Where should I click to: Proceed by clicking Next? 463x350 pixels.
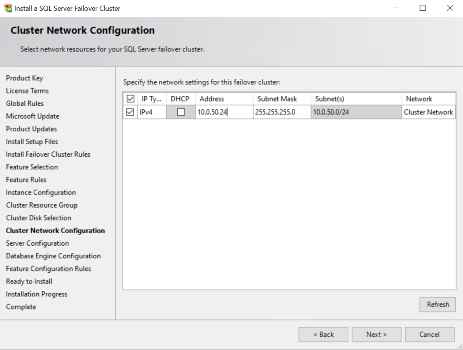(x=376, y=334)
